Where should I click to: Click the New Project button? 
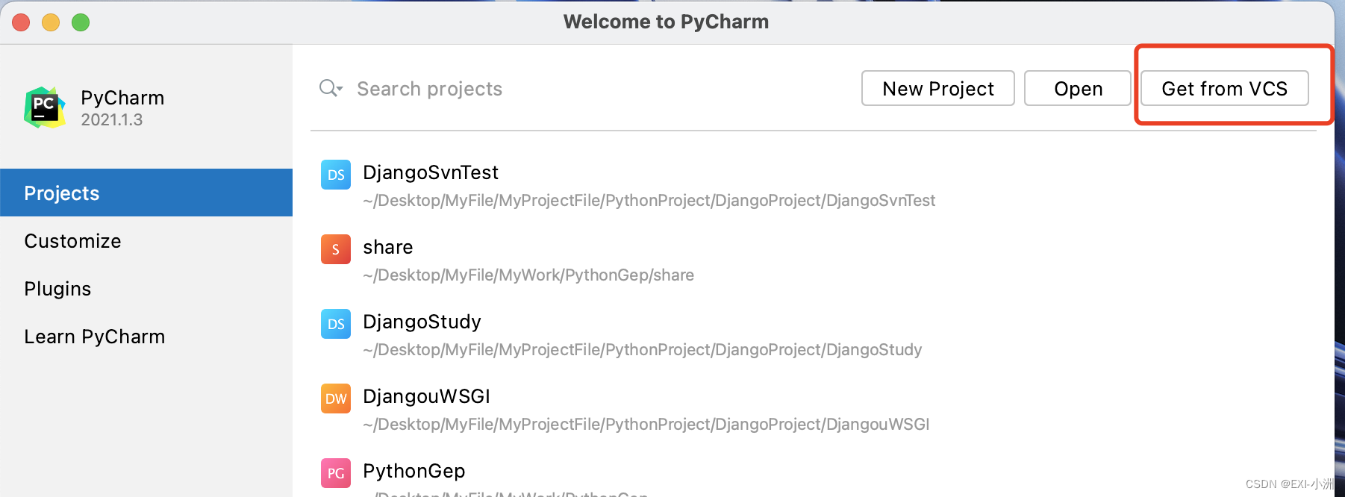[x=938, y=88]
